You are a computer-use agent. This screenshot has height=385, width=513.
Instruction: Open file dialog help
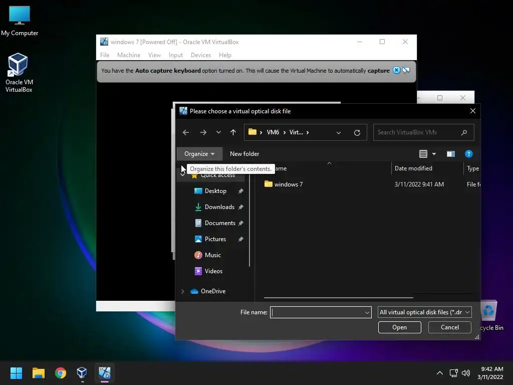point(468,154)
